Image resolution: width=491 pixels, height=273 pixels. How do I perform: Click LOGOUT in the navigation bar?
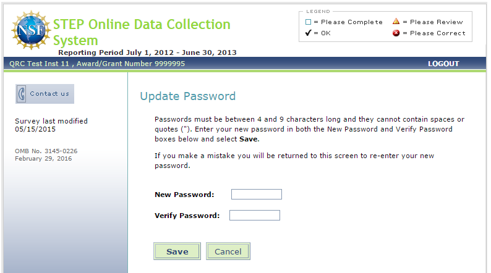(x=443, y=64)
